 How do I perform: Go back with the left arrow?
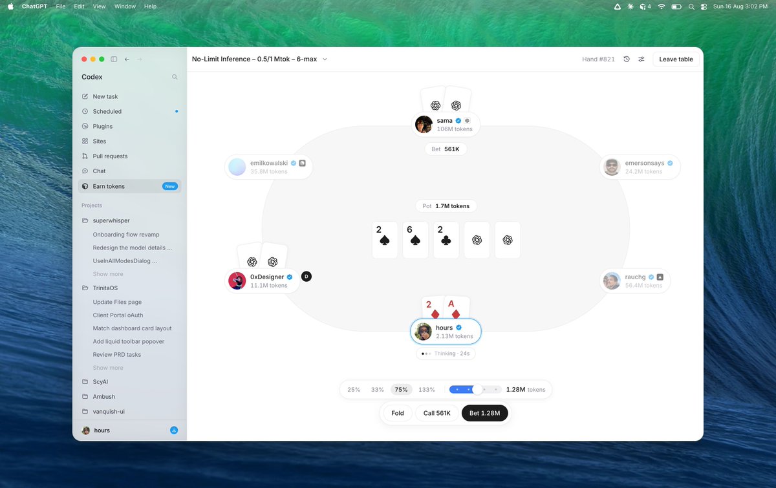pos(127,59)
